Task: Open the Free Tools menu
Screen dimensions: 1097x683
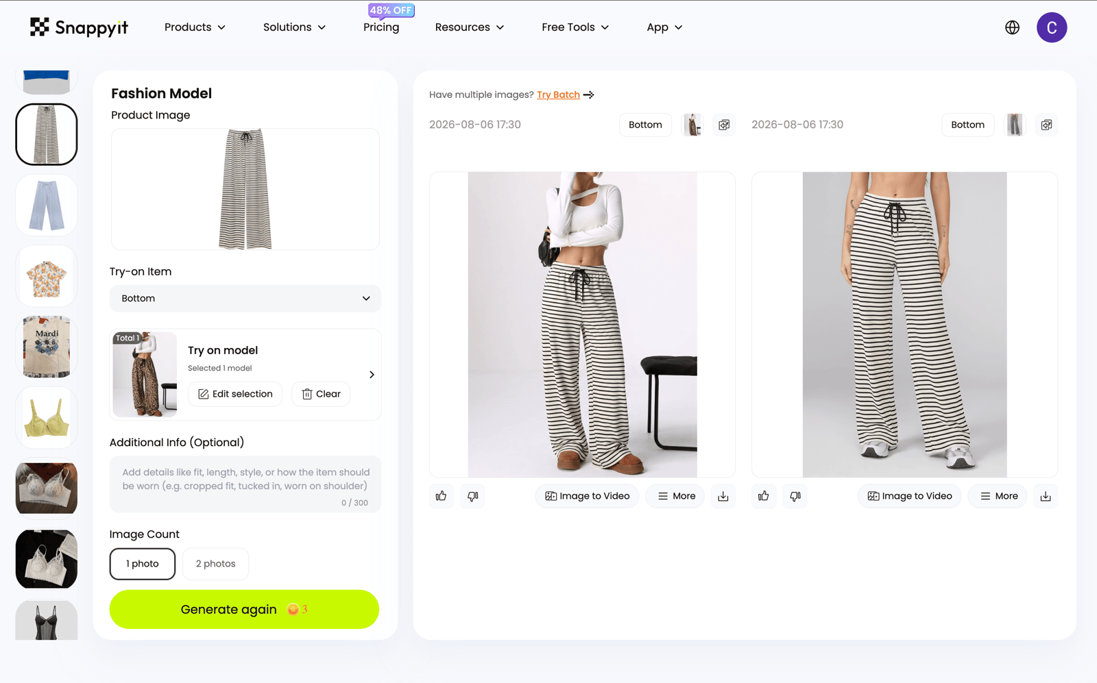Action: [x=575, y=27]
